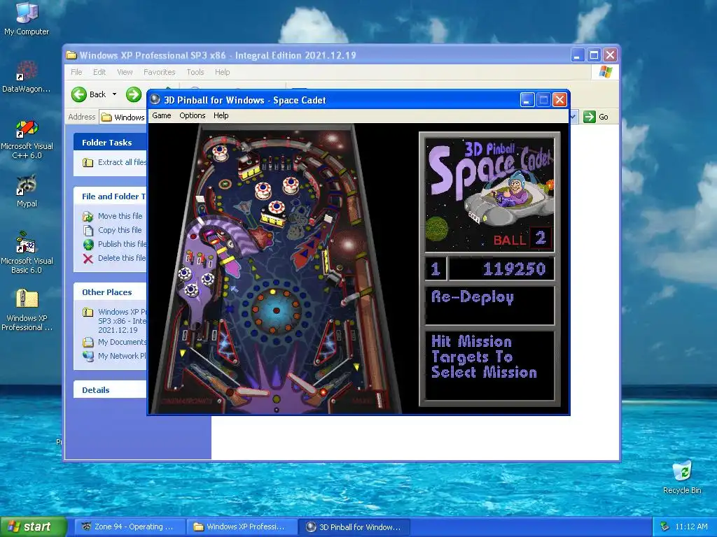Screen dimensions: 717x537
Task: Click the Move this file link
Action: (120, 216)
